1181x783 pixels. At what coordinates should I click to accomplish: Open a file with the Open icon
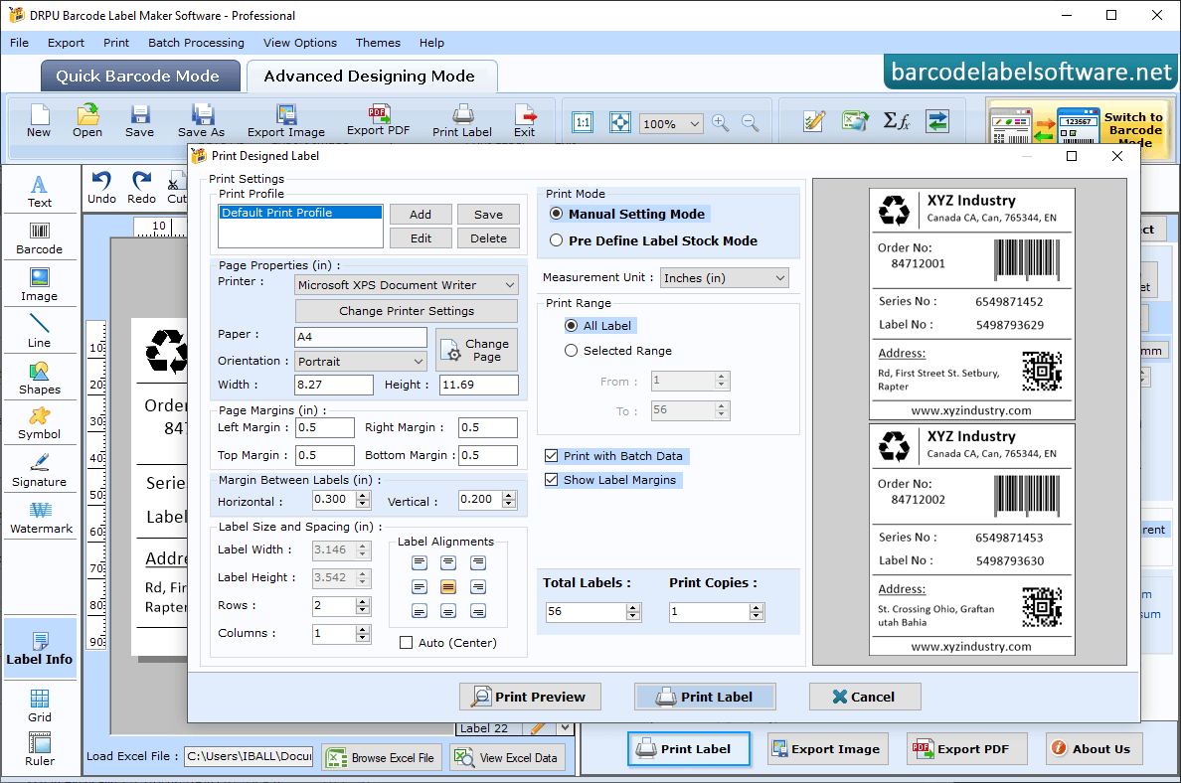87,120
